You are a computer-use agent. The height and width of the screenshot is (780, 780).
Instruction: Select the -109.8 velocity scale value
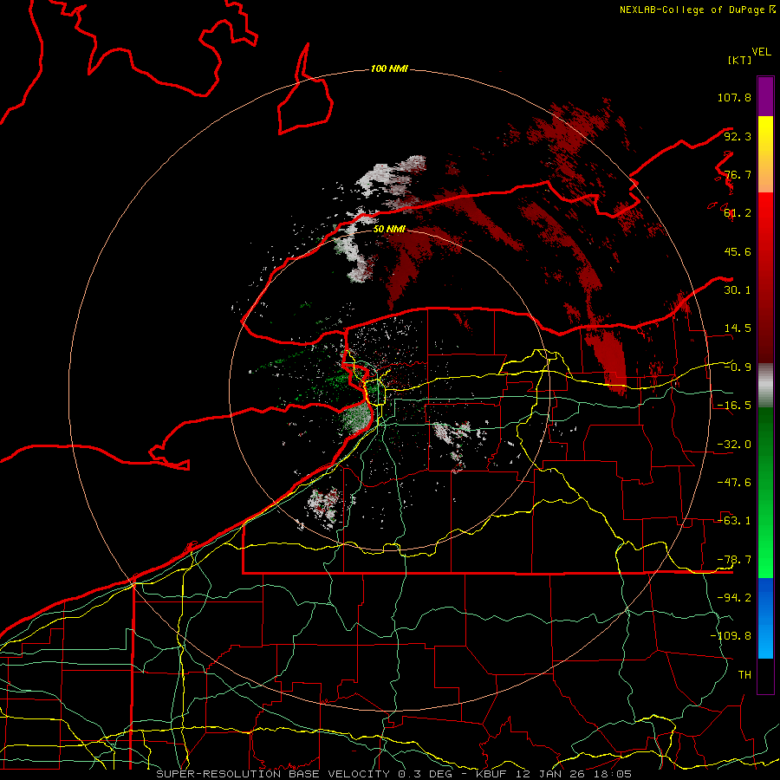coord(731,636)
